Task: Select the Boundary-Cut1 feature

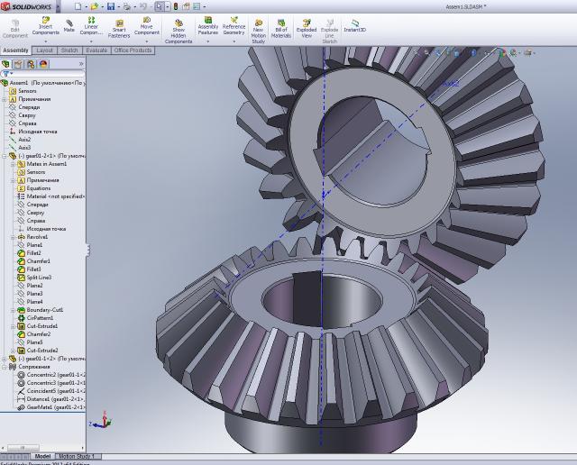Action: pyautogui.click(x=44, y=310)
